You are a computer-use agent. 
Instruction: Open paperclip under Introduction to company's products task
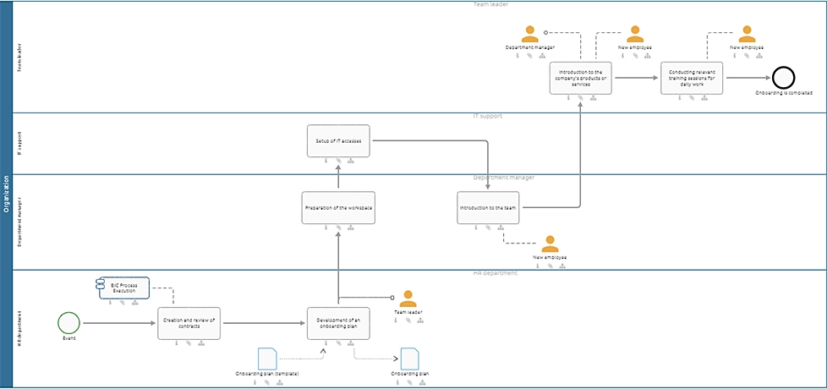(x=581, y=97)
